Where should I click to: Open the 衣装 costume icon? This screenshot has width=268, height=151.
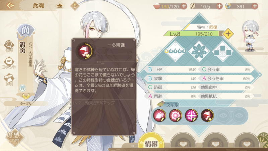point(9,80)
